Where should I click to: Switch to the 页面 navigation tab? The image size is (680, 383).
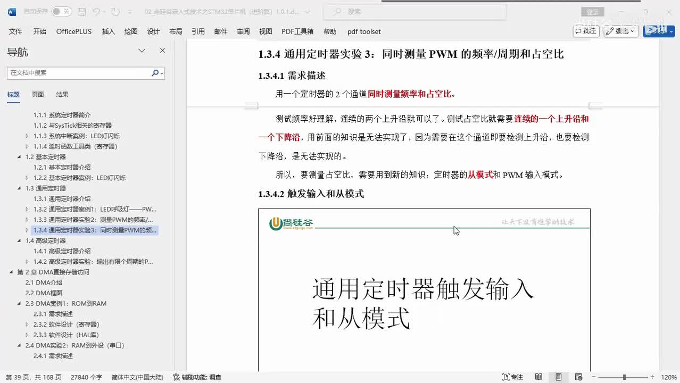click(37, 95)
